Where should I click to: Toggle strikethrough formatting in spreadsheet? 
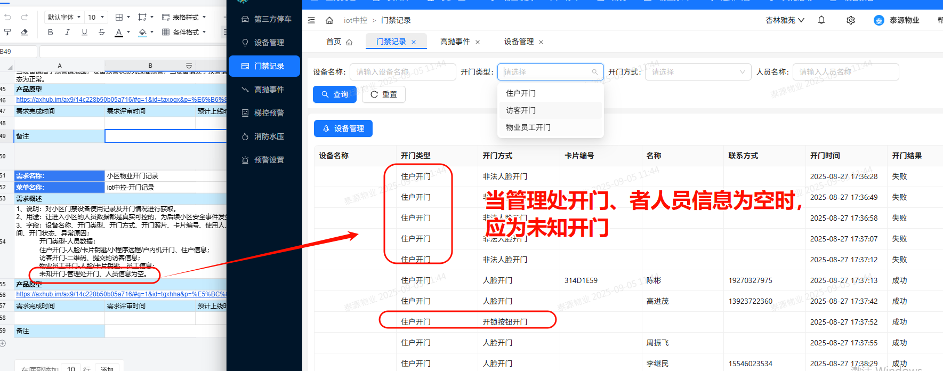101,32
